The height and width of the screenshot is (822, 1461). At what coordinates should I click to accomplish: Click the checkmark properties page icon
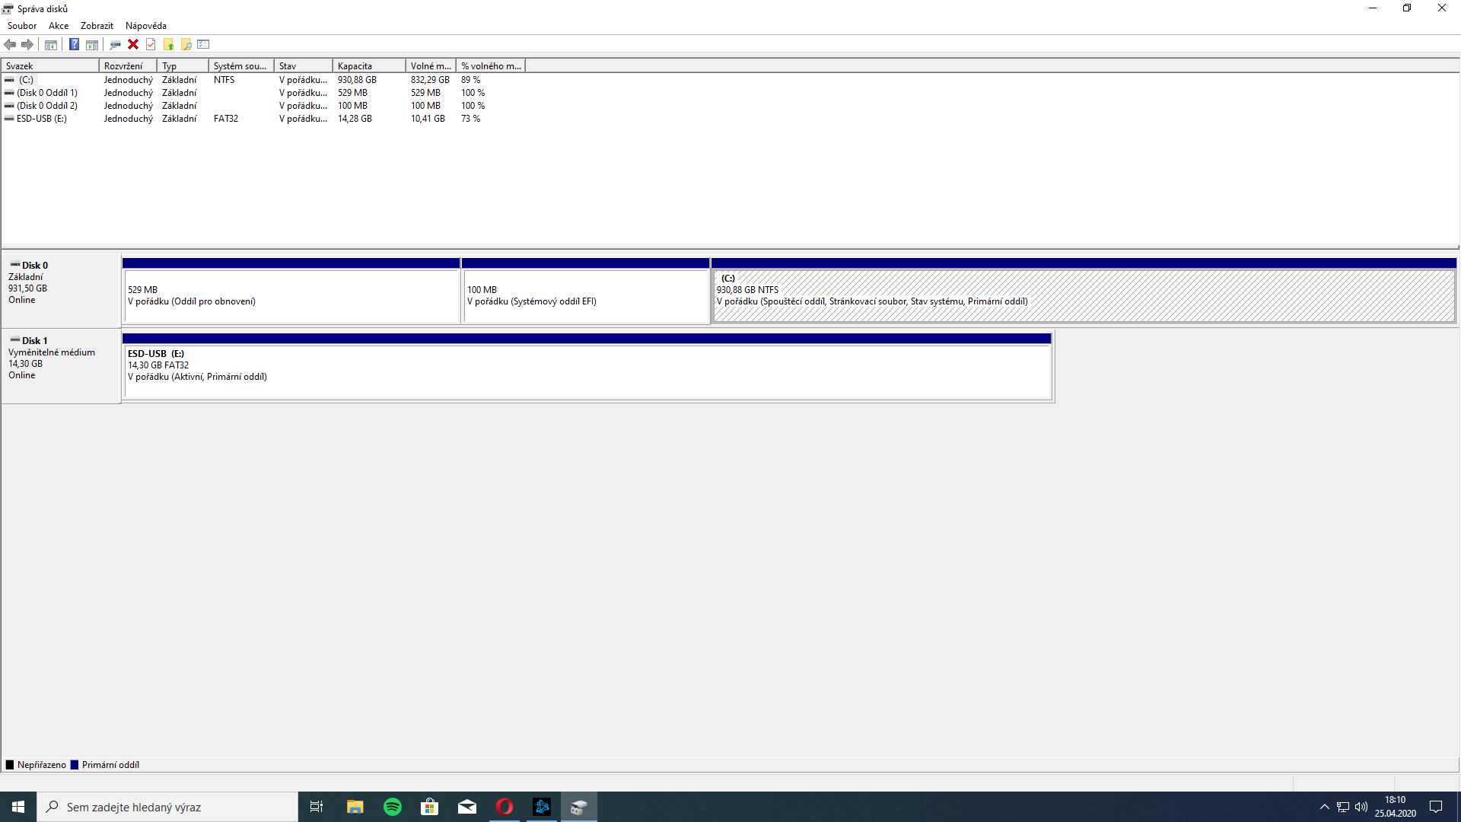click(151, 44)
